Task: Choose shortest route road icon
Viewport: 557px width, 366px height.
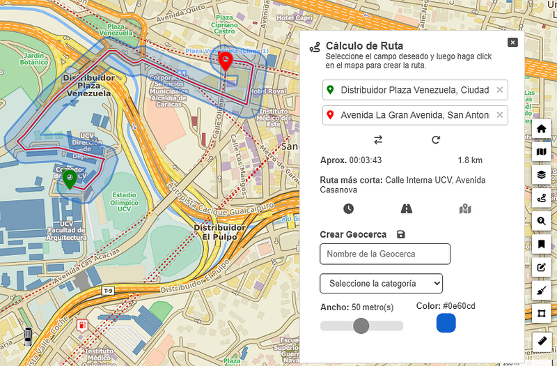Action: 407,208
